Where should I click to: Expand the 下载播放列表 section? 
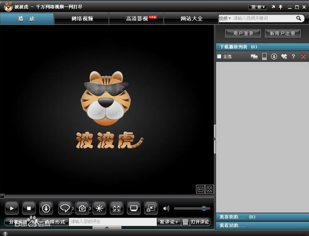[x=262, y=47]
